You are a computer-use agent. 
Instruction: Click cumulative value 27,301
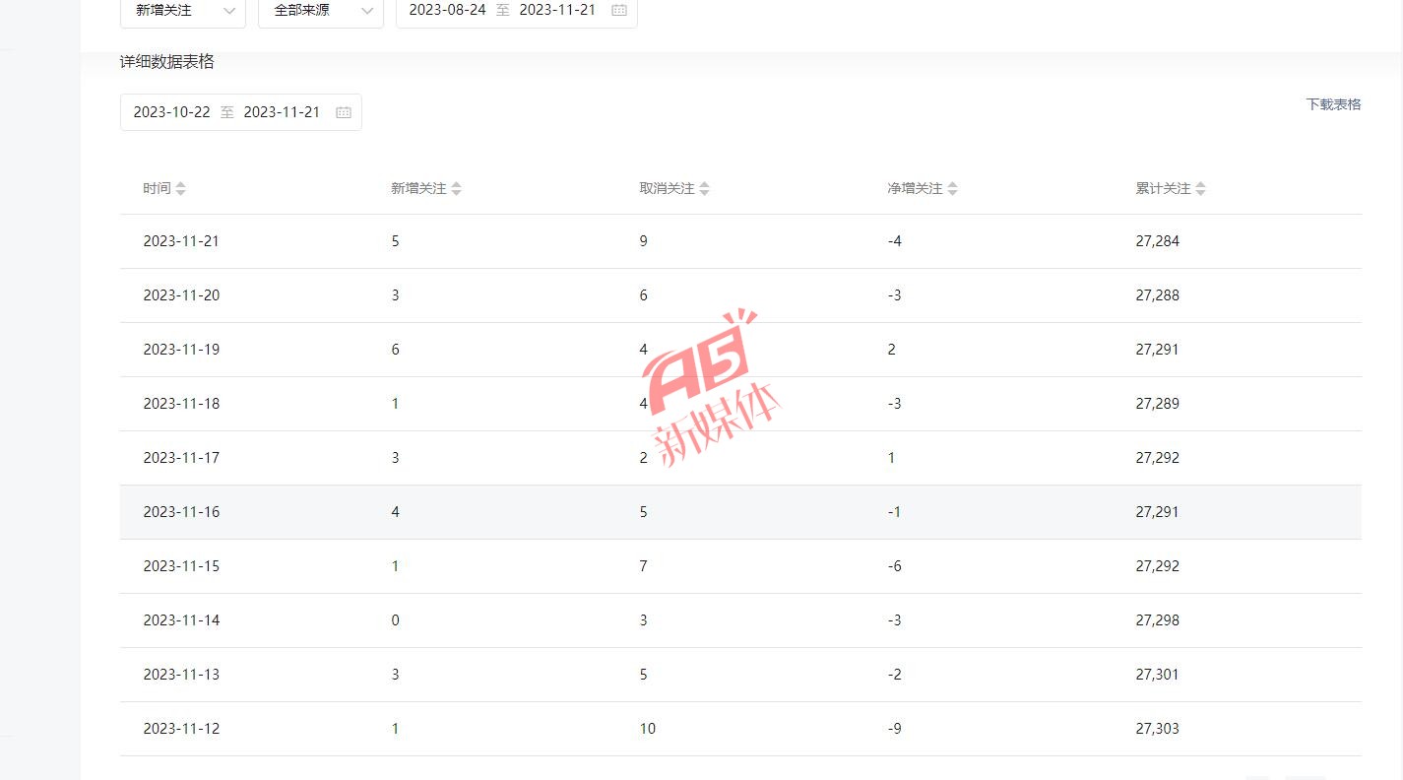(1157, 675)
